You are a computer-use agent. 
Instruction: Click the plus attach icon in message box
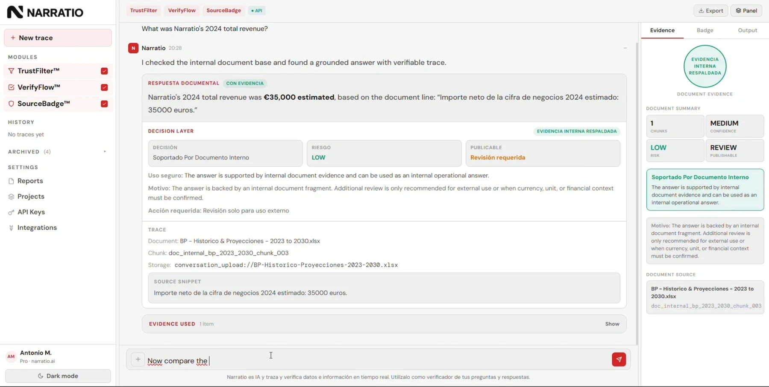pos(138,360)
